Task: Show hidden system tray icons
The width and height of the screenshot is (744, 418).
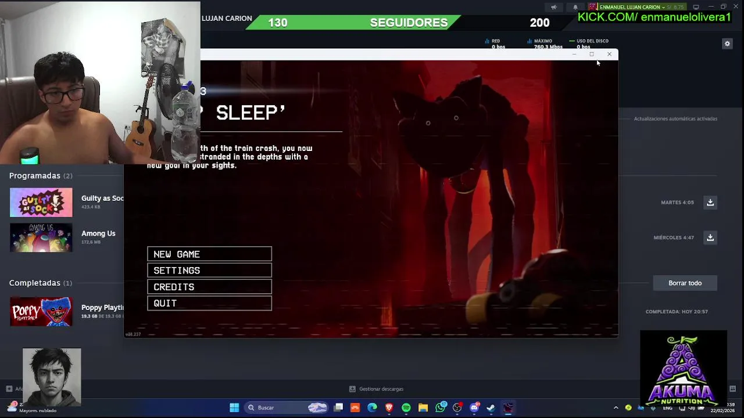Action: pos(616,408)
